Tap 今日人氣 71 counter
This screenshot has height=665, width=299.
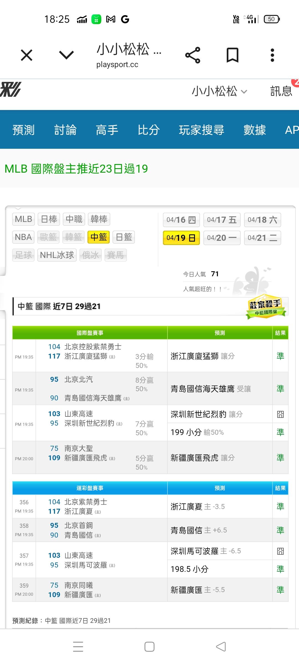coord(201,274)
